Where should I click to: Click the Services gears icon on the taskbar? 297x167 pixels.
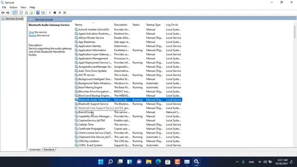point(196,162)
